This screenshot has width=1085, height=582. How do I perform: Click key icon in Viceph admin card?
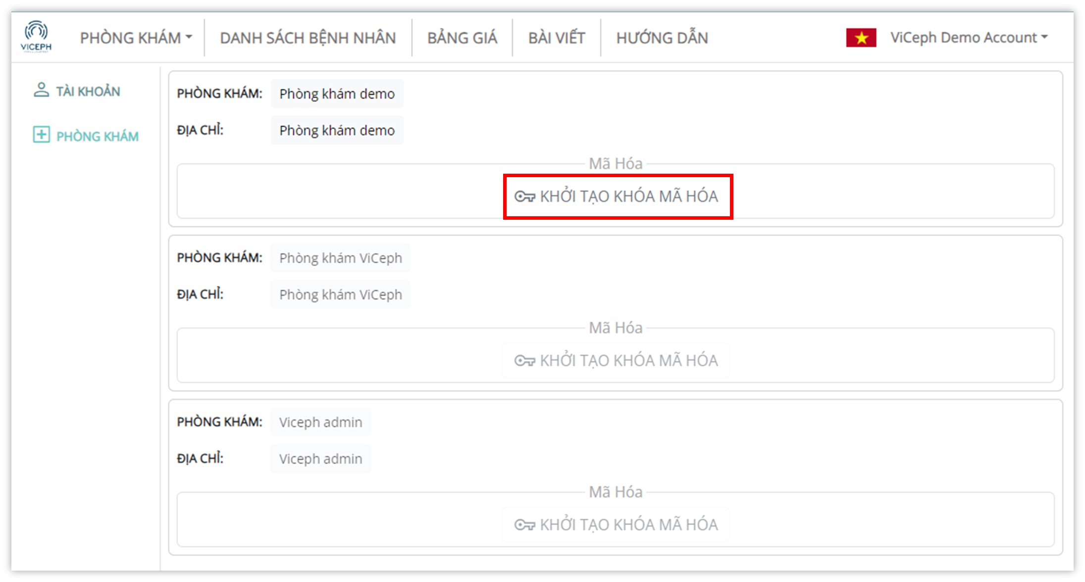point(524,525)
